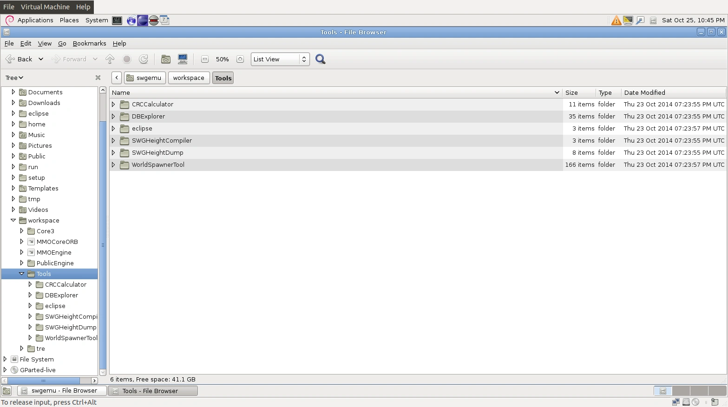Viewport: 728px width, 407px height.
Task: Stop loading the current location
Action: click(127, 59)
